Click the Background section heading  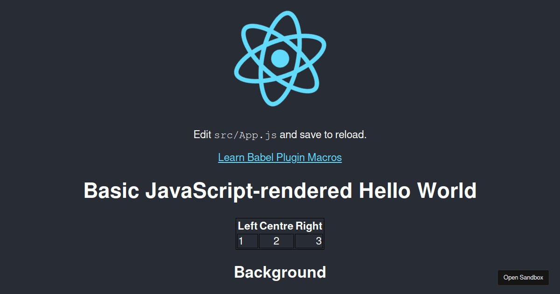(280, 272)
